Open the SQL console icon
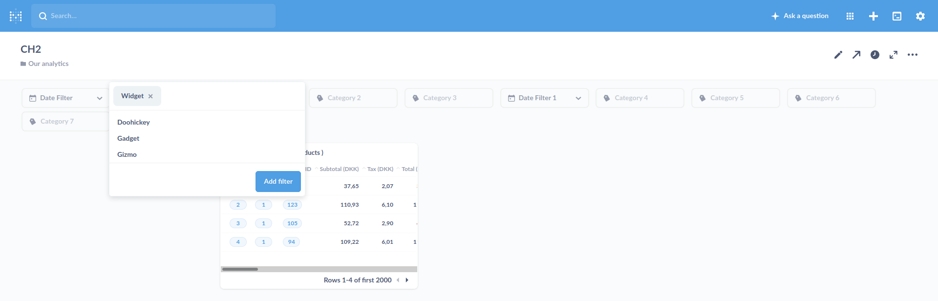The height and width of the screenshot is (301, 938). (897, 16)
